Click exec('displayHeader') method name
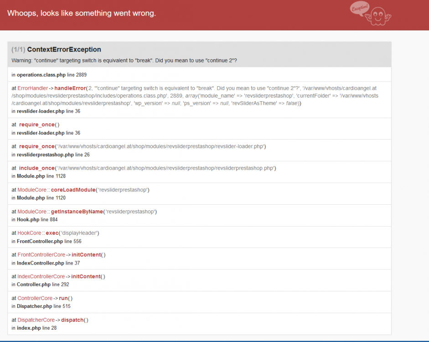 tap(52, 233)
